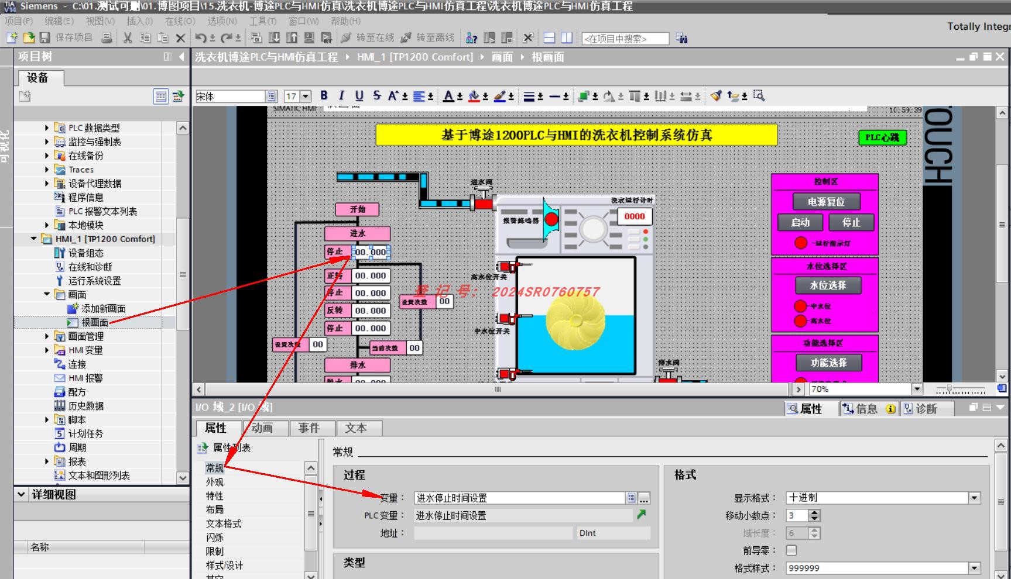The width and height of the screenshot is (1011, 579).
Task: Click the Print icon in toolbar
Action: pos(106,38)
